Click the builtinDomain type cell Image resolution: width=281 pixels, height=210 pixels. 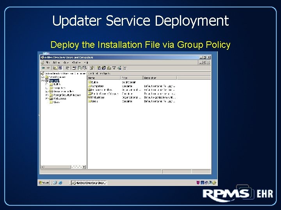(x=129, y=82)
